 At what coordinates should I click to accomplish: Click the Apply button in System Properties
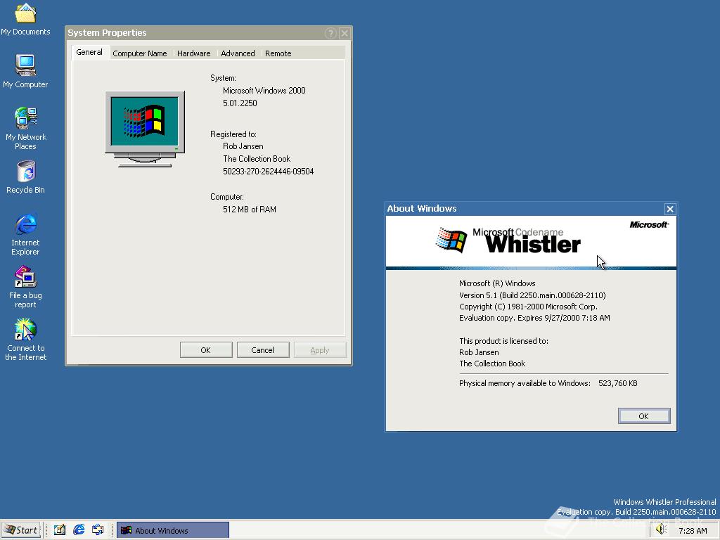(x=320, y=350)
